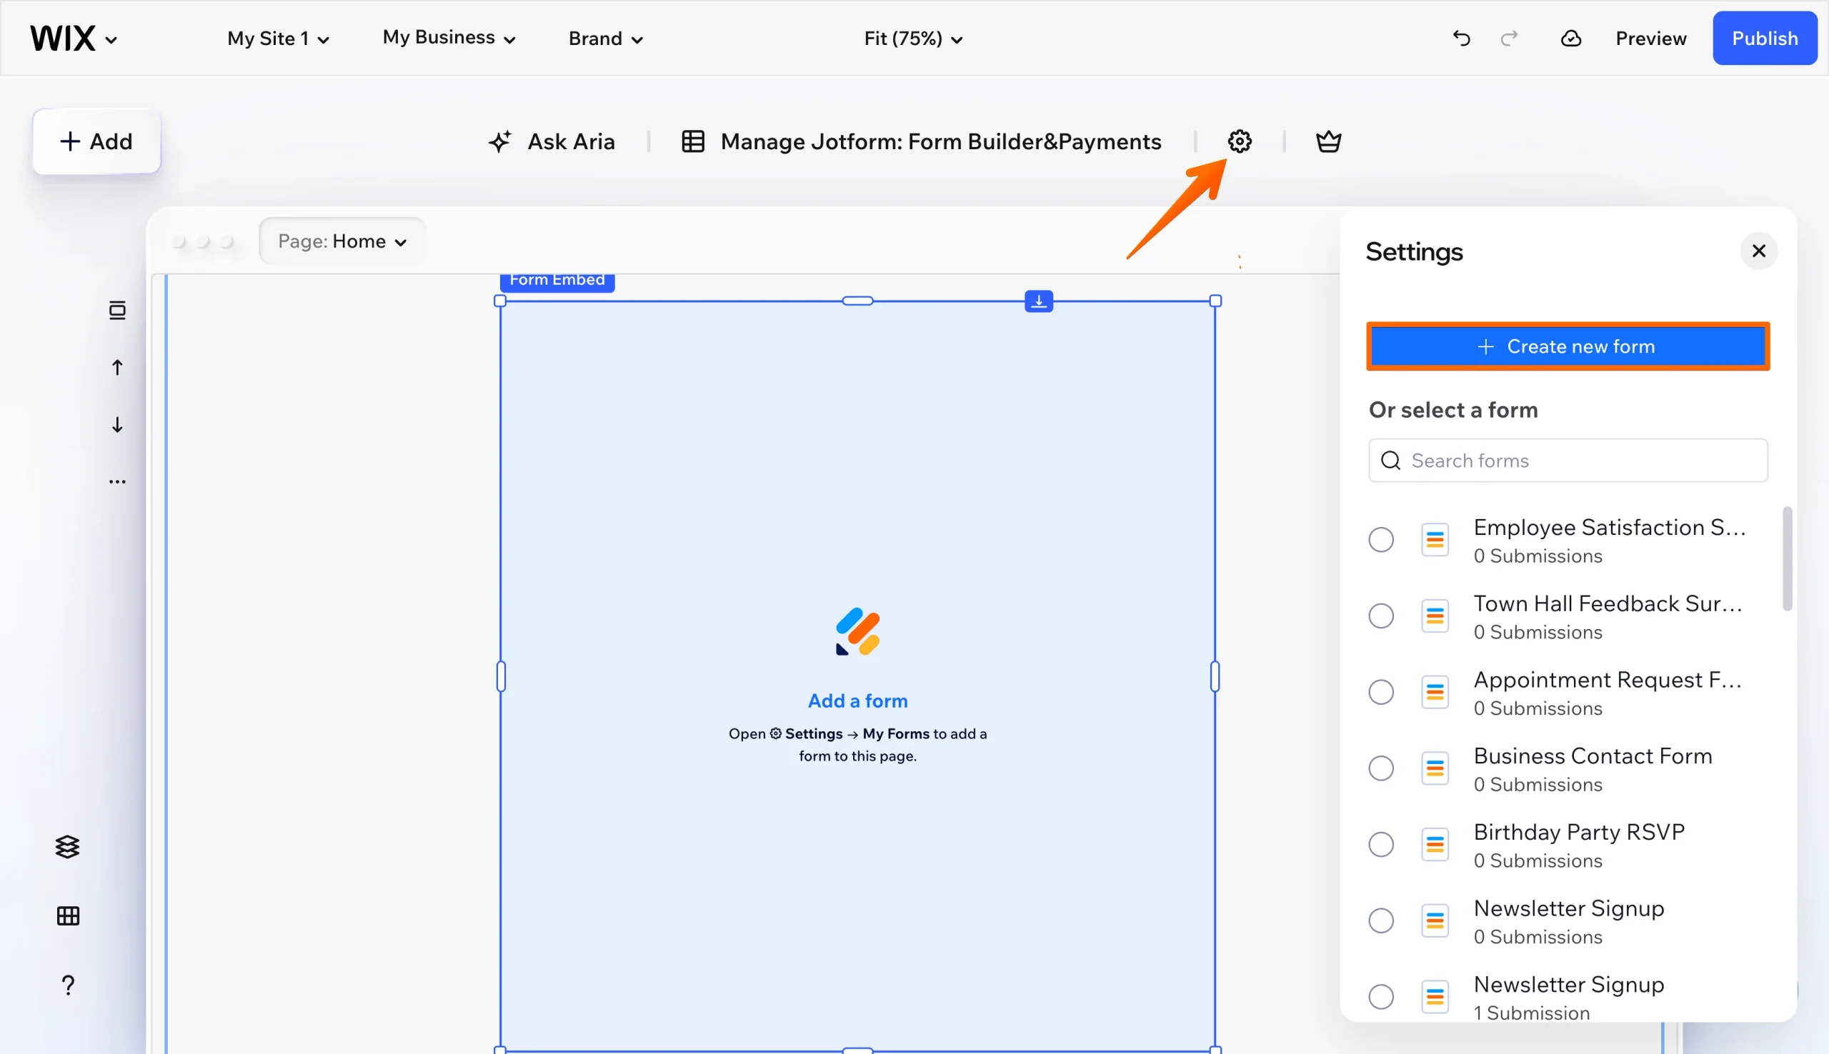Close the Settings panel

coord(1759,251)
